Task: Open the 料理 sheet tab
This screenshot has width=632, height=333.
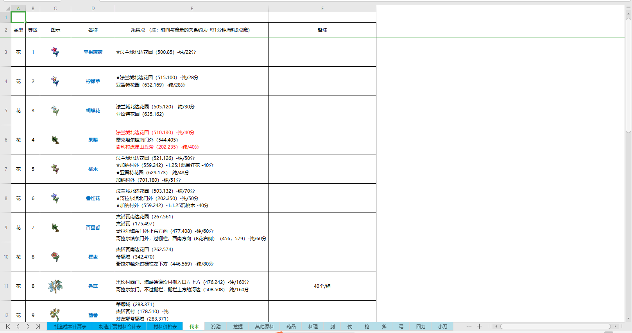Action: coord(313,326)
